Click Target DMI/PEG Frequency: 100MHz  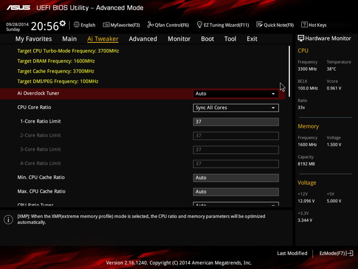click(x=58, y=81)
